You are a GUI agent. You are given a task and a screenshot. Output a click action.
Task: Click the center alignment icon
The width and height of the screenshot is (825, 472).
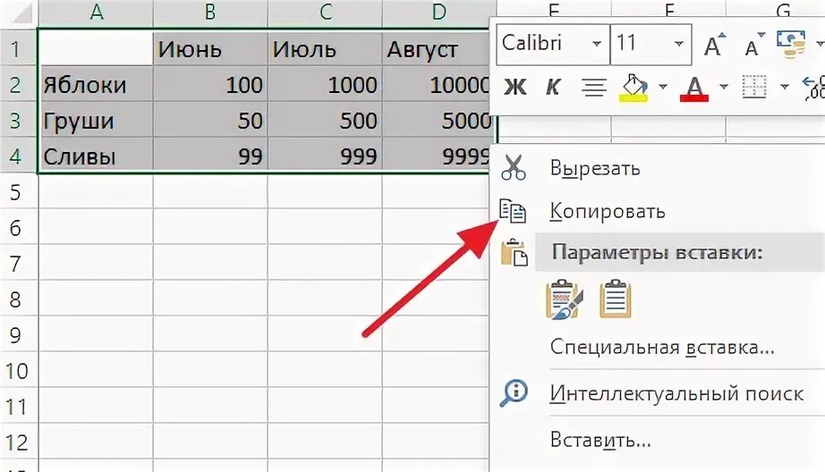click(x=594, y=87)
